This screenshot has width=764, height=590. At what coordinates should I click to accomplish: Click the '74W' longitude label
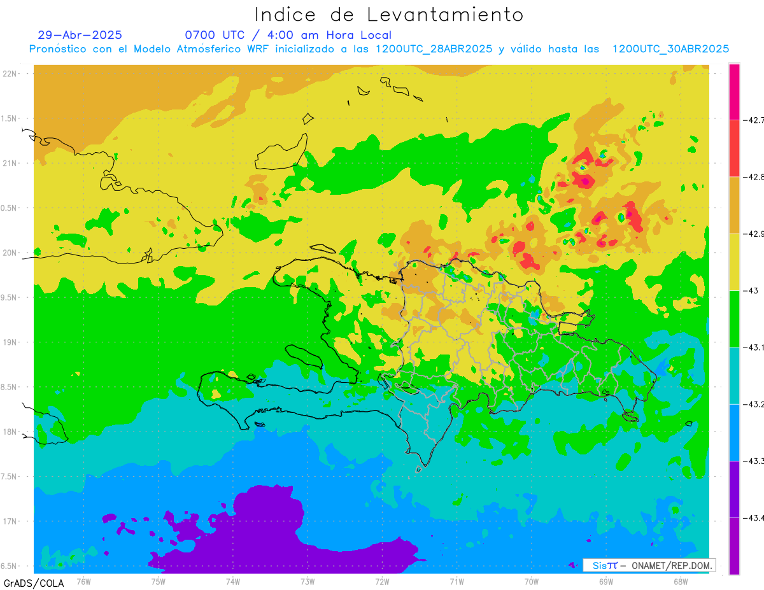[232, 581]
